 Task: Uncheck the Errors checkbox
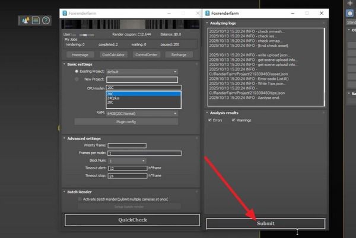(210, 120)
